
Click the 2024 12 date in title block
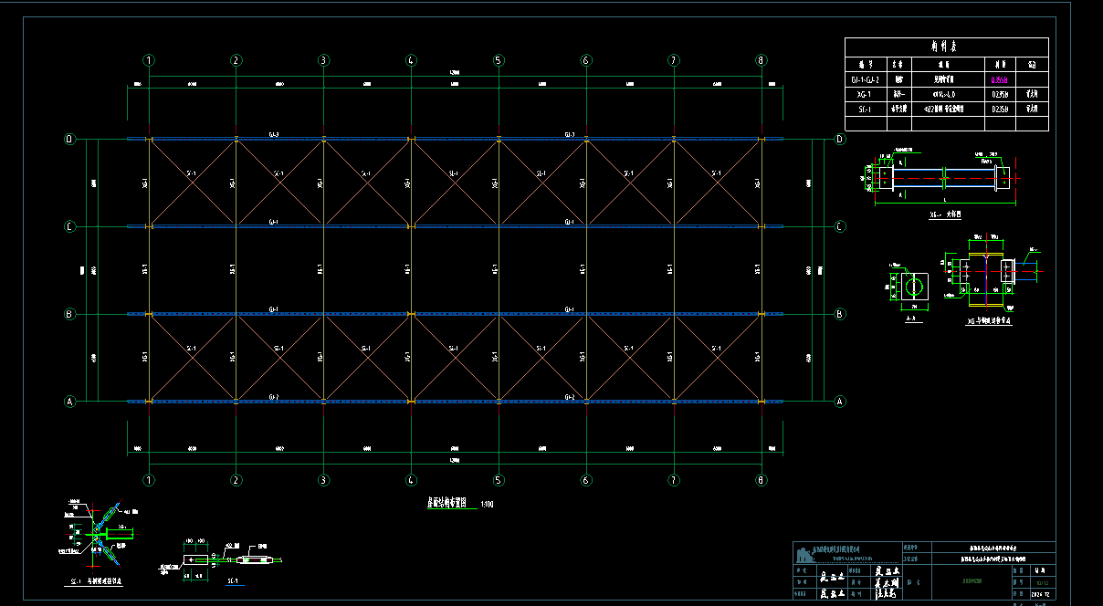pos(1042,594)
